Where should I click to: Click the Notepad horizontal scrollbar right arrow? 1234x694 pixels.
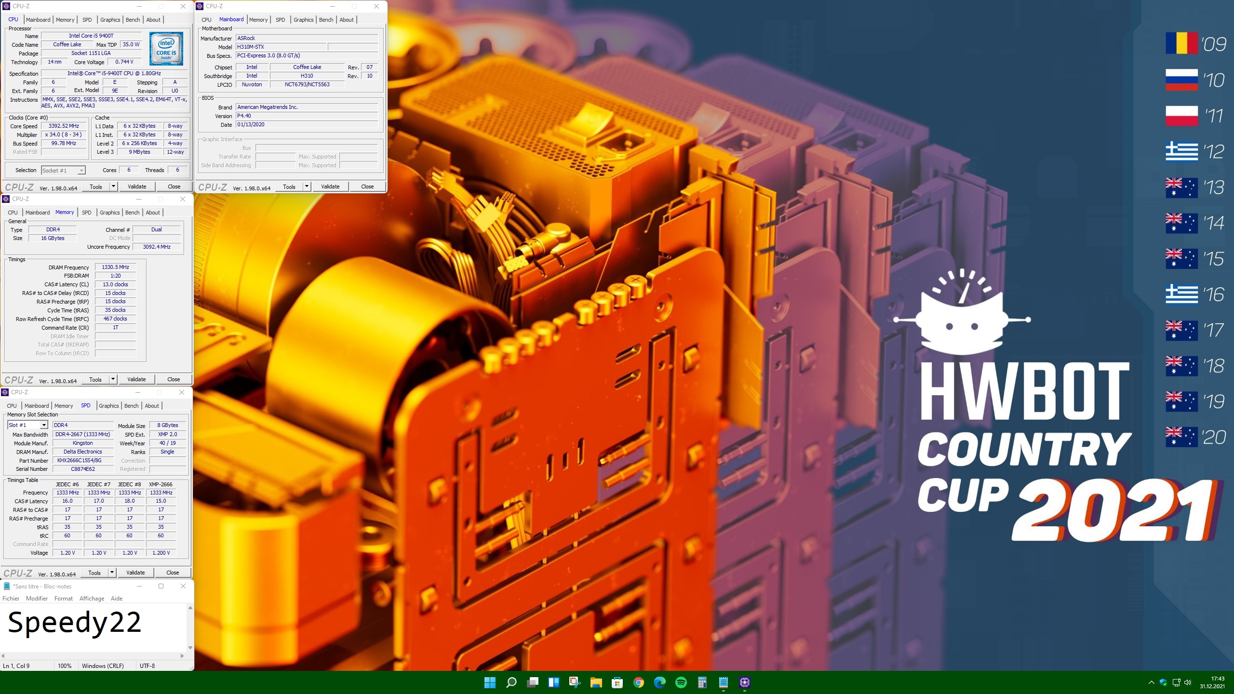(x=182, y=656)
